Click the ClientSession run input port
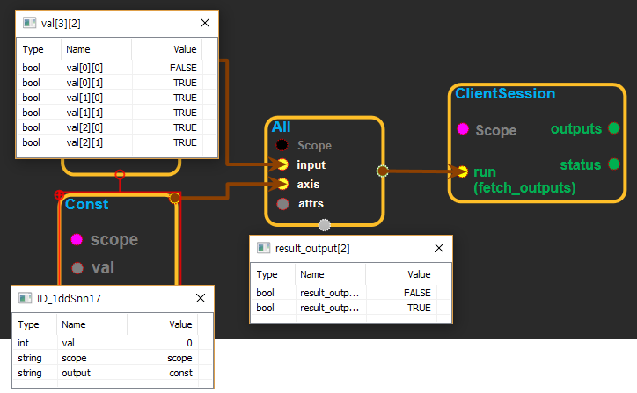 (462, 171)
